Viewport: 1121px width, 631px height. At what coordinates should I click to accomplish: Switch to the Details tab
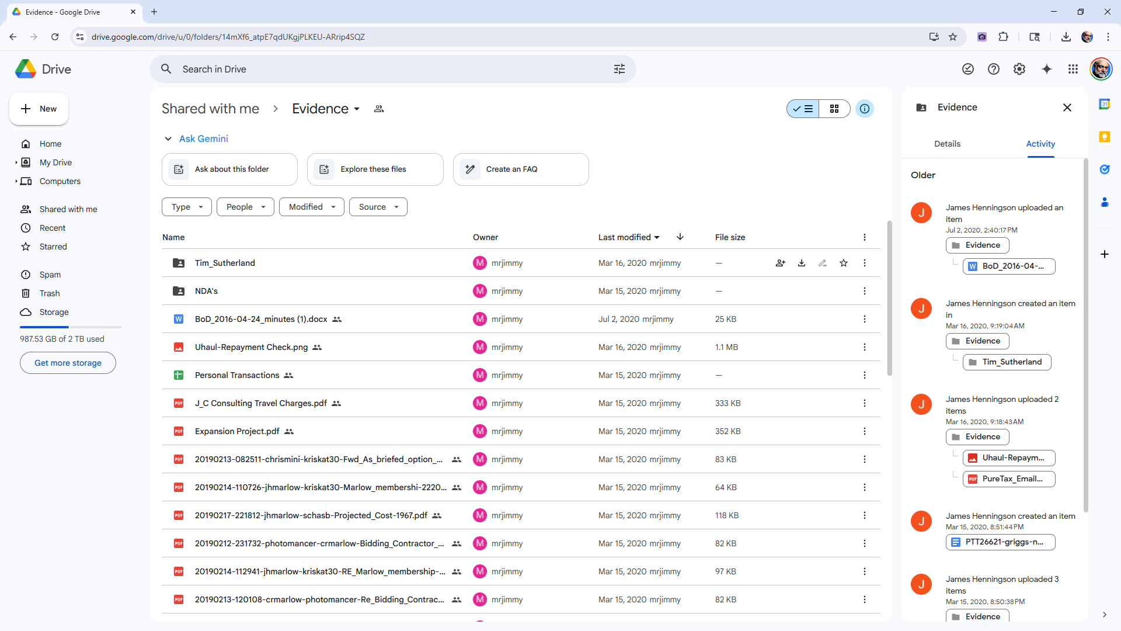click(947, 144)
